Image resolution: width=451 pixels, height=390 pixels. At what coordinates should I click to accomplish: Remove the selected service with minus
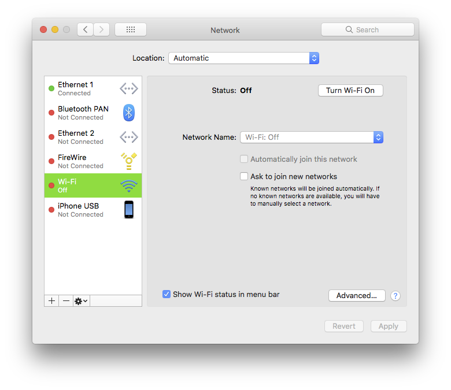[66, 301]
